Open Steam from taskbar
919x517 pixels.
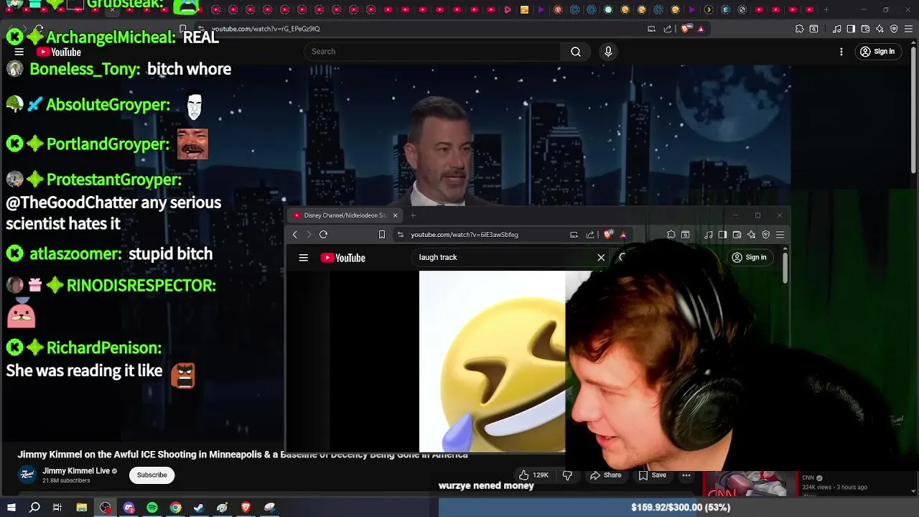coord(199,508)
